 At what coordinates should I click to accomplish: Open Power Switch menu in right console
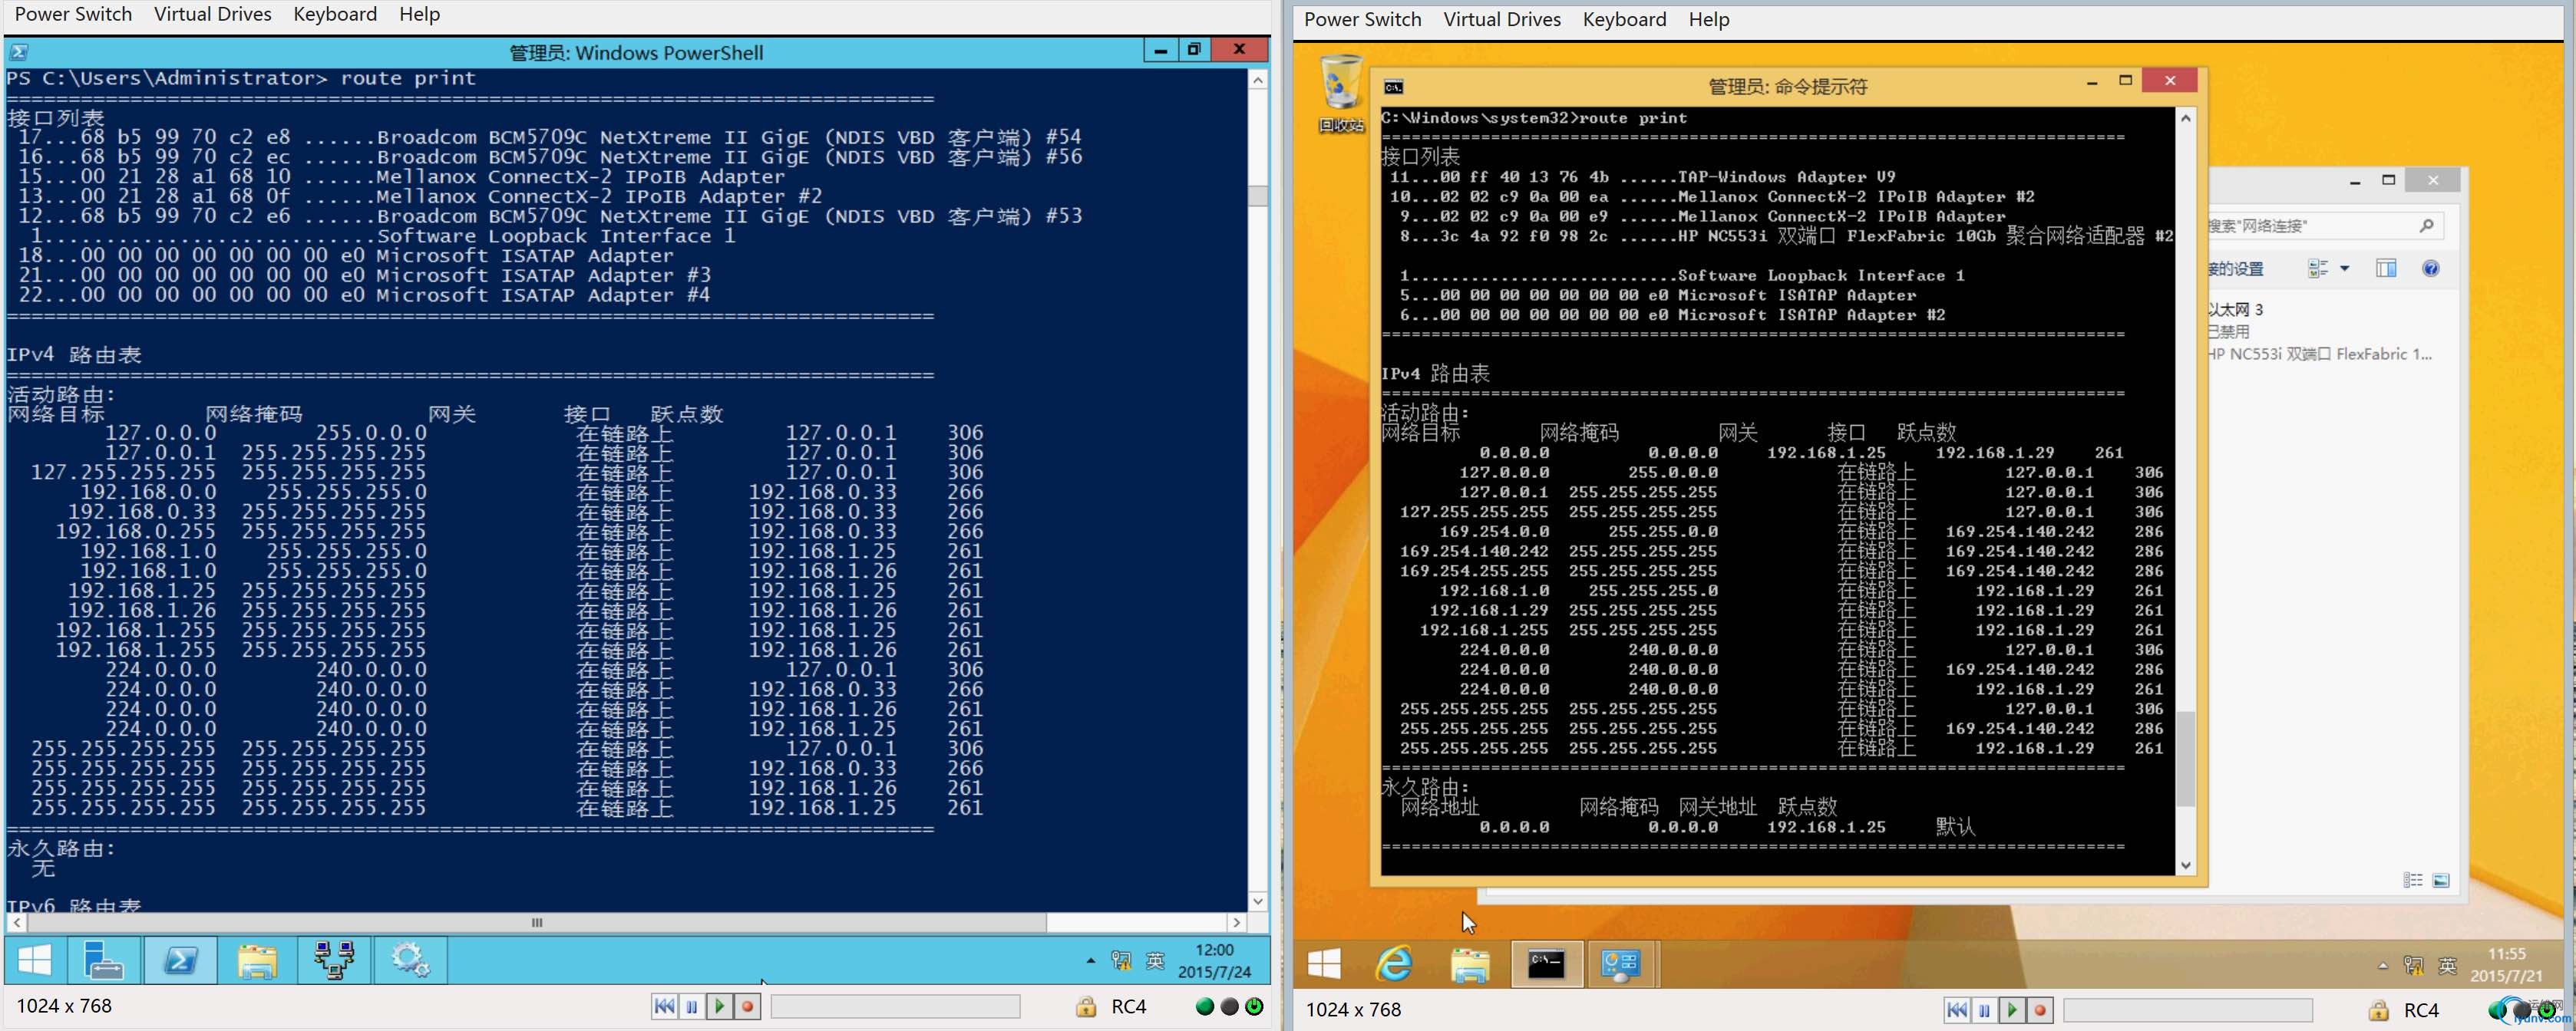[1362, 19]
